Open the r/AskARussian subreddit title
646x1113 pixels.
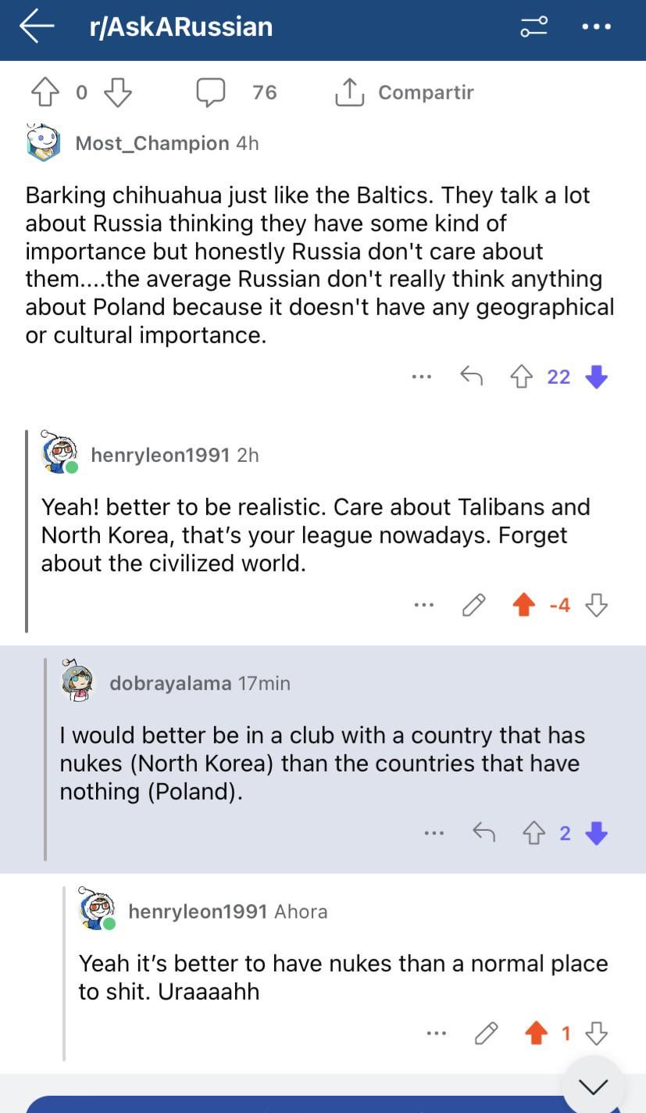(181, 27)
